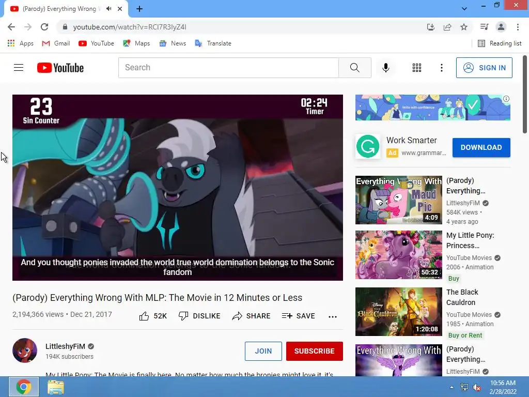Image resolution: width=529 pixels, height=397 pixels.
Task: Open The Black Cauldron movie thumbnail
Action: pyautogui.click(x=398, y=312)
